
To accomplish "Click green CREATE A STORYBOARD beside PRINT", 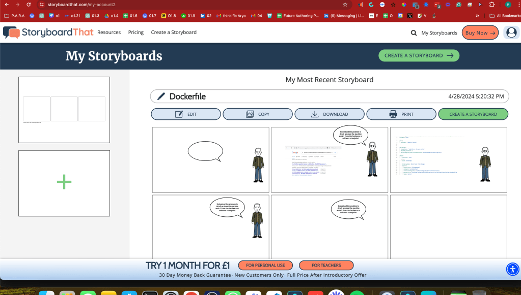I will pos(473,114).
